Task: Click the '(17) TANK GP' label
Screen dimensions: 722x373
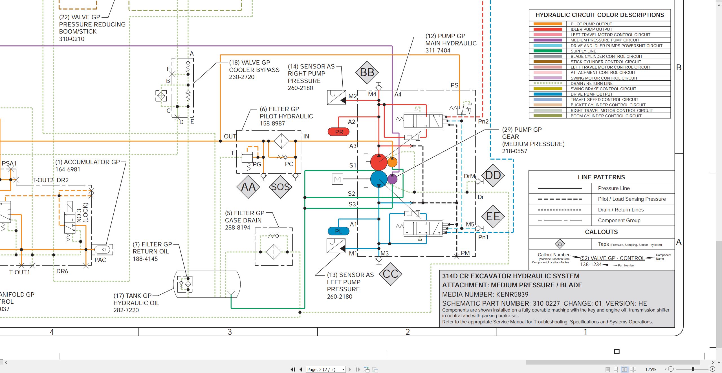Action: (x=133, y=296)
